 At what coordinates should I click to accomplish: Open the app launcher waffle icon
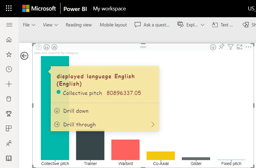click(9, 8)
